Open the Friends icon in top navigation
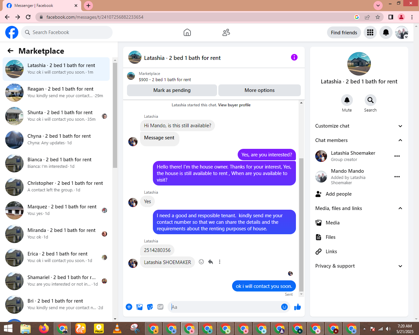 226,32
